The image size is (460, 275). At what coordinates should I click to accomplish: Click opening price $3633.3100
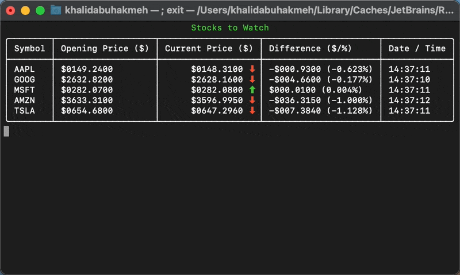[87, 100]
